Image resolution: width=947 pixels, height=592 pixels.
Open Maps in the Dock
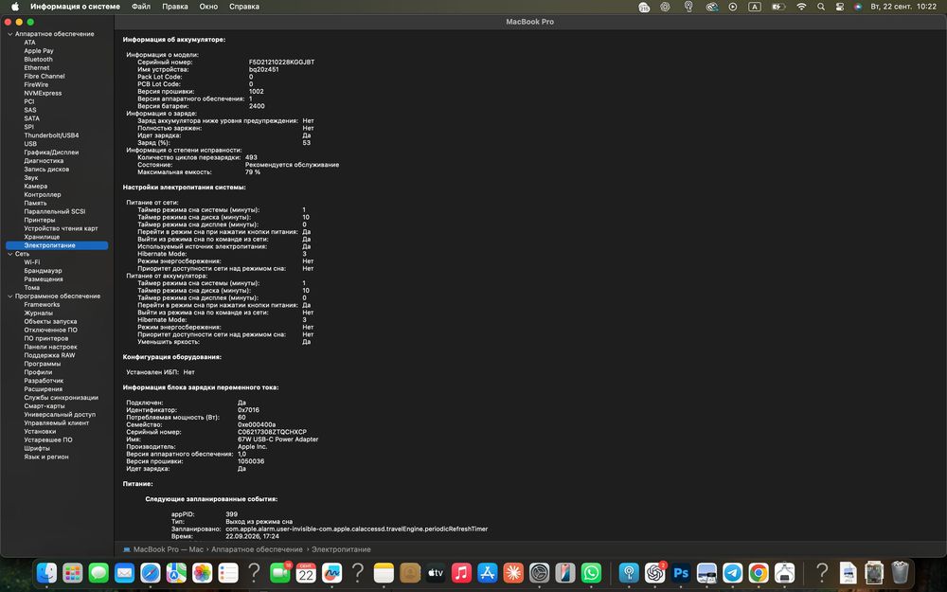[176, 573]
